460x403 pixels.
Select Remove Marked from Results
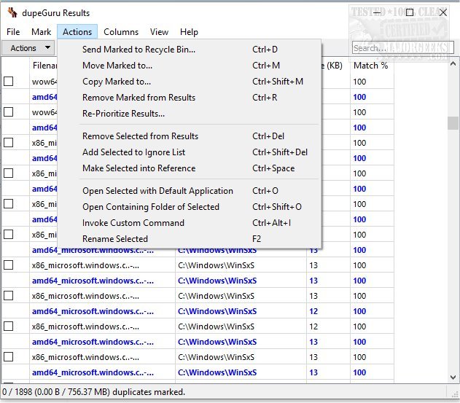(x=139, y=98)
